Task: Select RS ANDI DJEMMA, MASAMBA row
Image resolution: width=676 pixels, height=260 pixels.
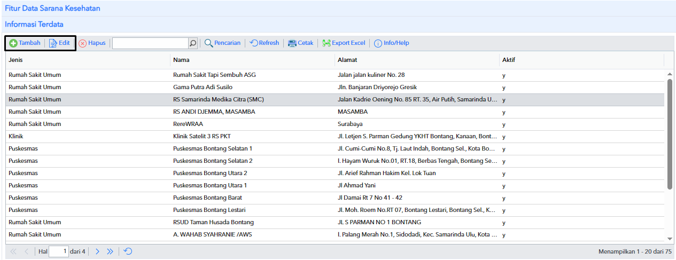Action: pyautogui.click(x=335, y=112)
